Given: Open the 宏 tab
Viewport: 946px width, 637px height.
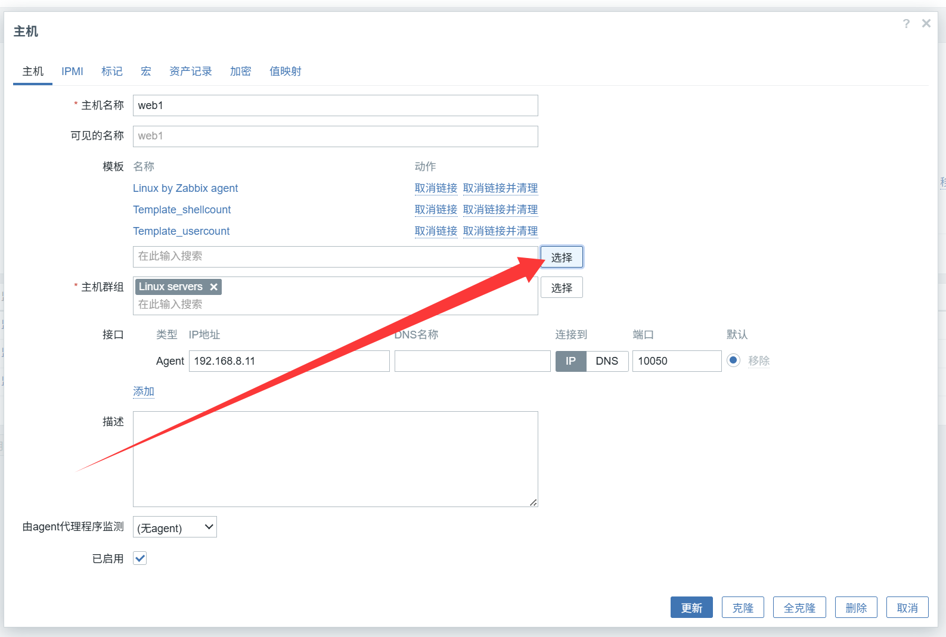Looking at the screenshot, I should tap(146, 72).
